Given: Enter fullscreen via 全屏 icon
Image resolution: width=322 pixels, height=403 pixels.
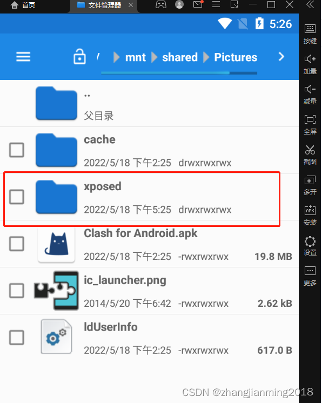Looking at the screenshot, I should [310, 125].
